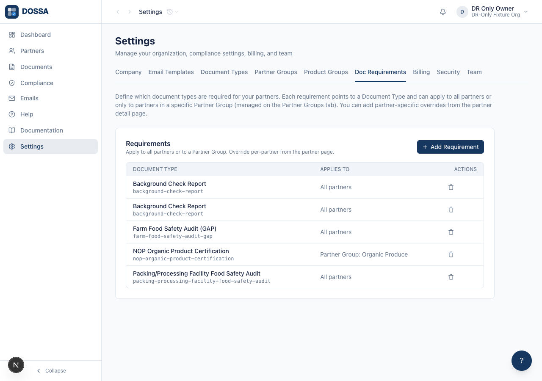Switch to the Security tab

click(x=448, y=72)
